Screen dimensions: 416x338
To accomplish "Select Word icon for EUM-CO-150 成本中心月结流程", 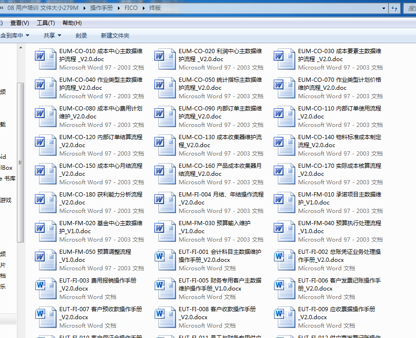I will [46, 173].
